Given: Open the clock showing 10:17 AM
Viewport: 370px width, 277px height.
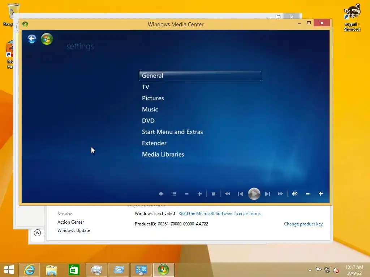Looking at the screenshot, I should coord(354,270).
